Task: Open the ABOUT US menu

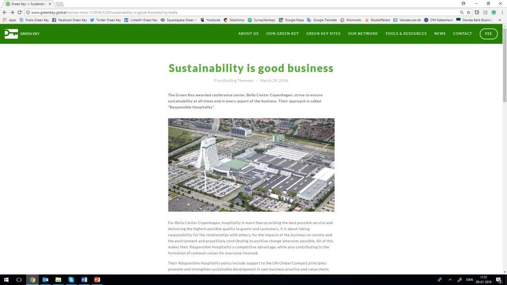Action: point(249,34)
